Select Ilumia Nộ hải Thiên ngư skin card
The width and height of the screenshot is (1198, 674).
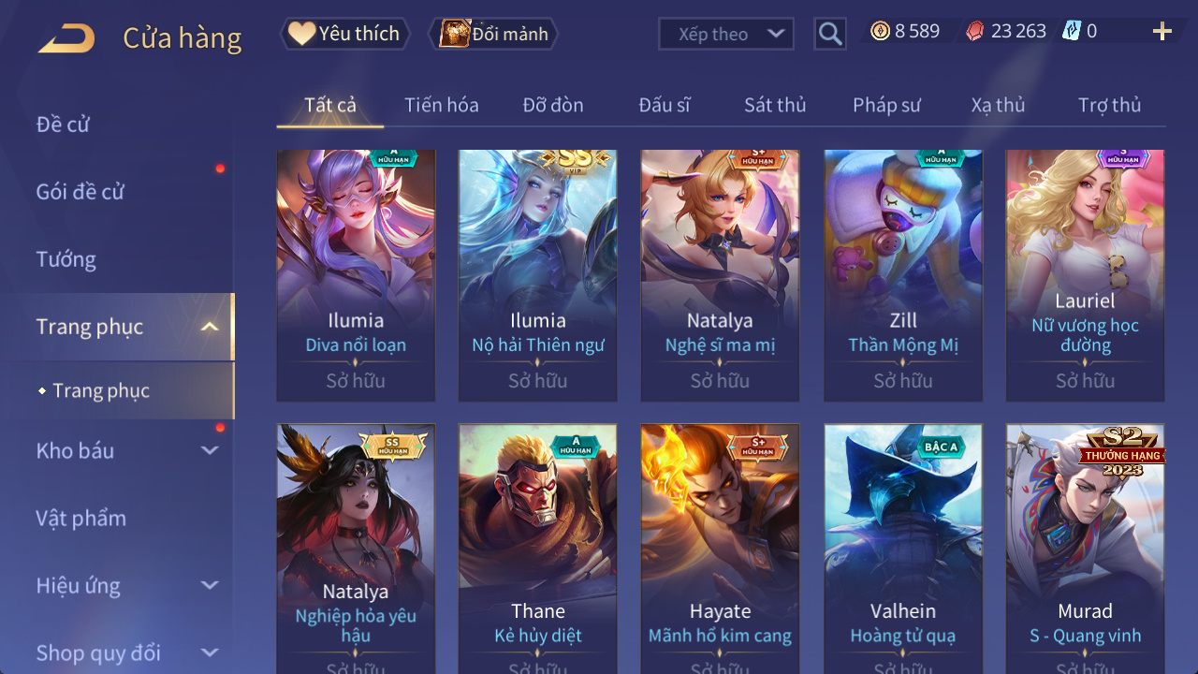[538, 275]
